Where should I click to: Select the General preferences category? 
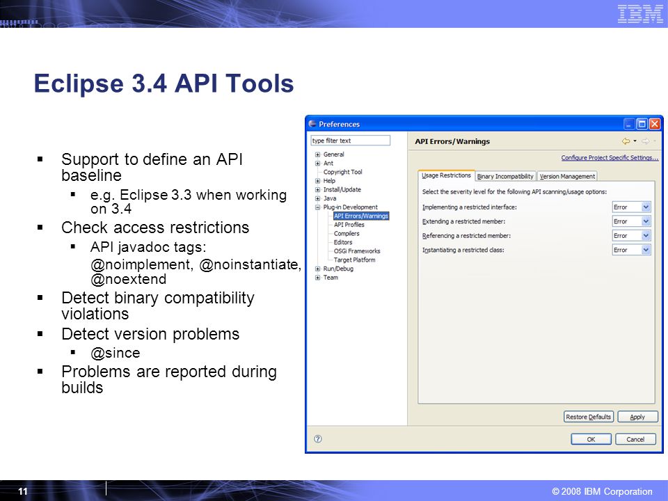click(333, 154)
